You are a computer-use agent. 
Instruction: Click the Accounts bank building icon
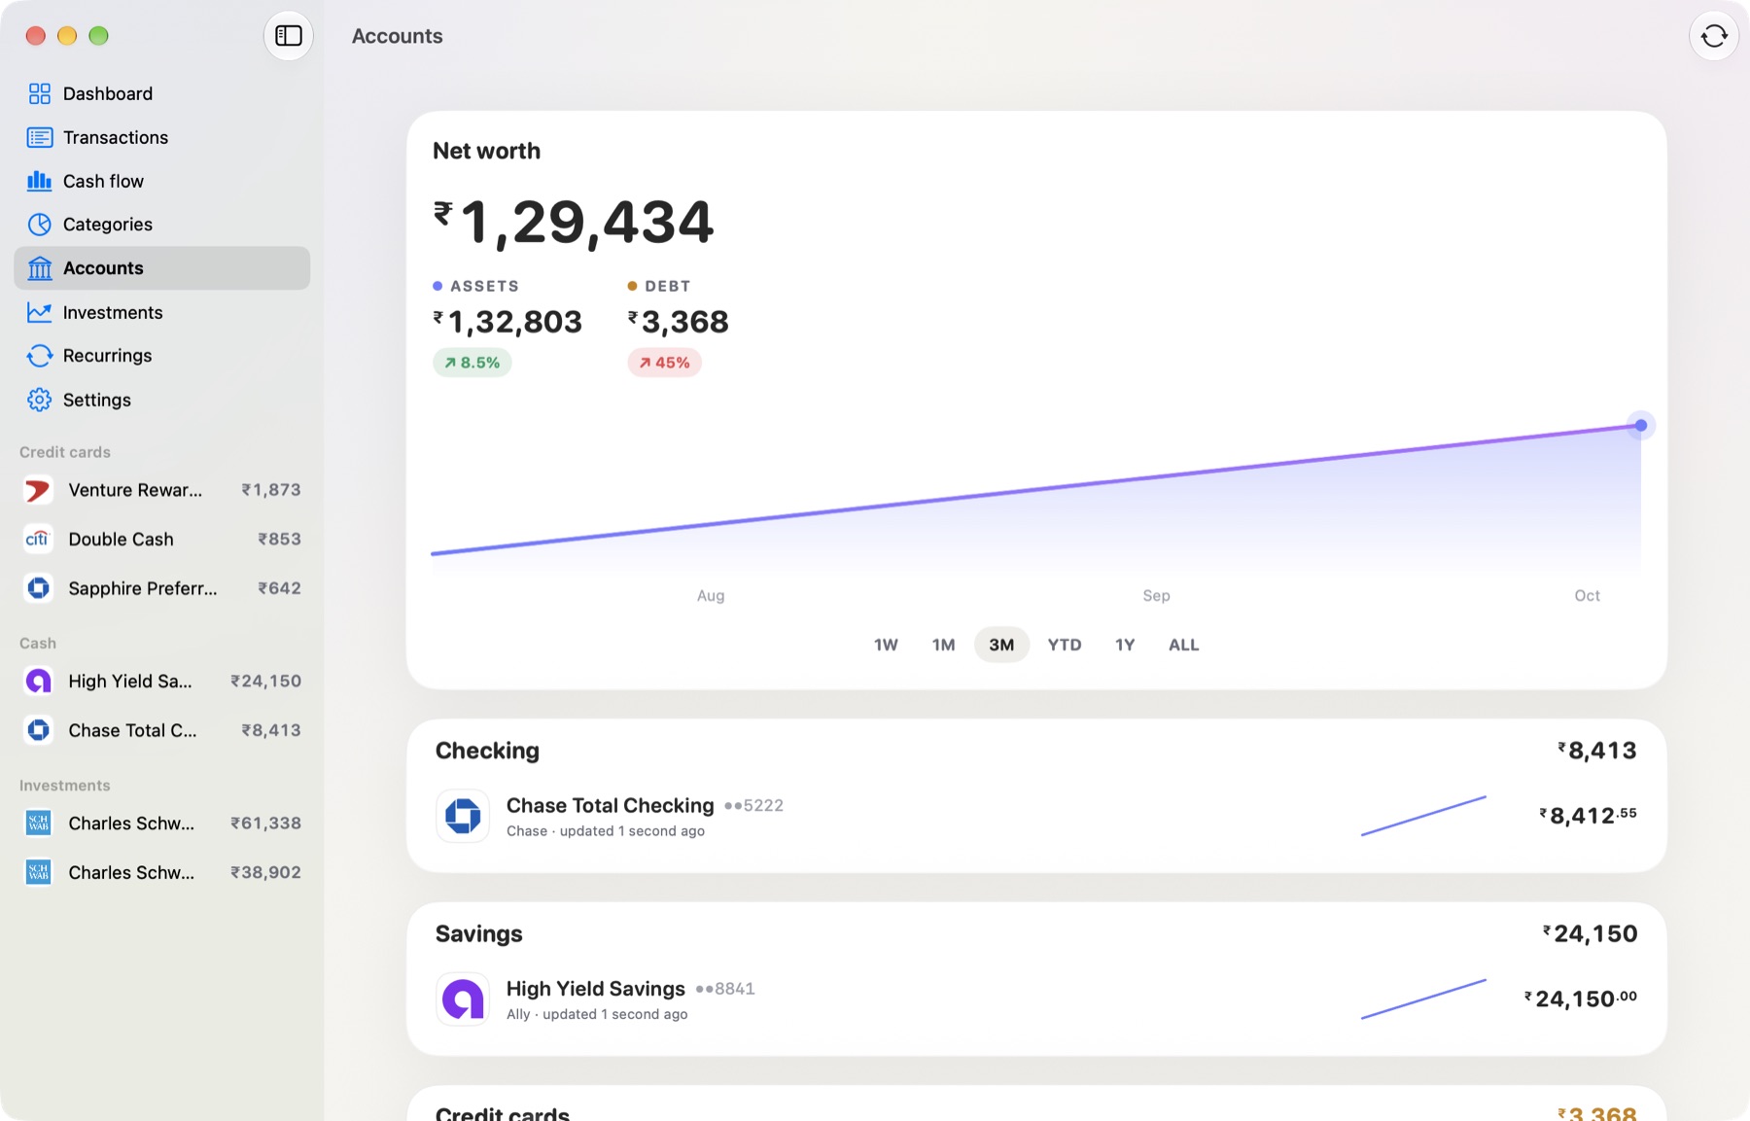click(39, 268)
